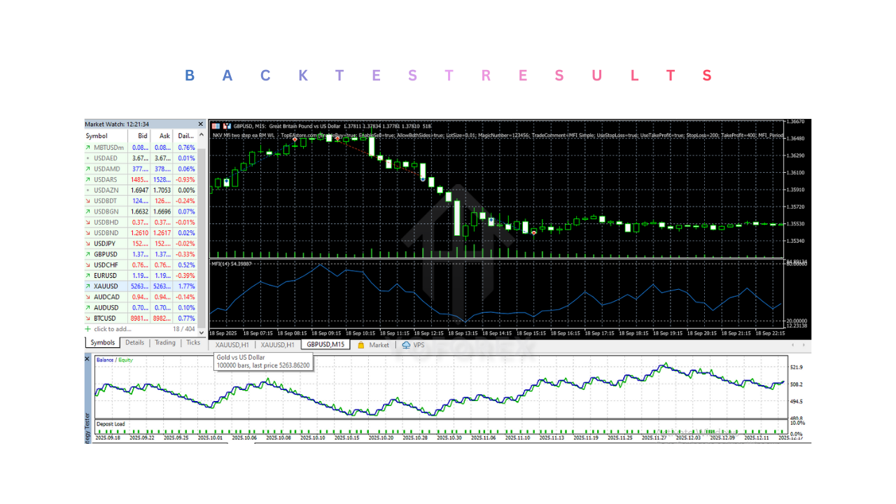This screenshot has width=896, height=504.
Task: Click the down arrow icon beside USDJPY
Action: point(87,244)
